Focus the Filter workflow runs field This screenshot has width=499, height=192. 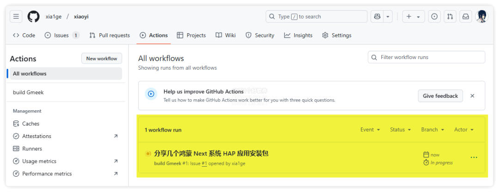pos(426,57)
